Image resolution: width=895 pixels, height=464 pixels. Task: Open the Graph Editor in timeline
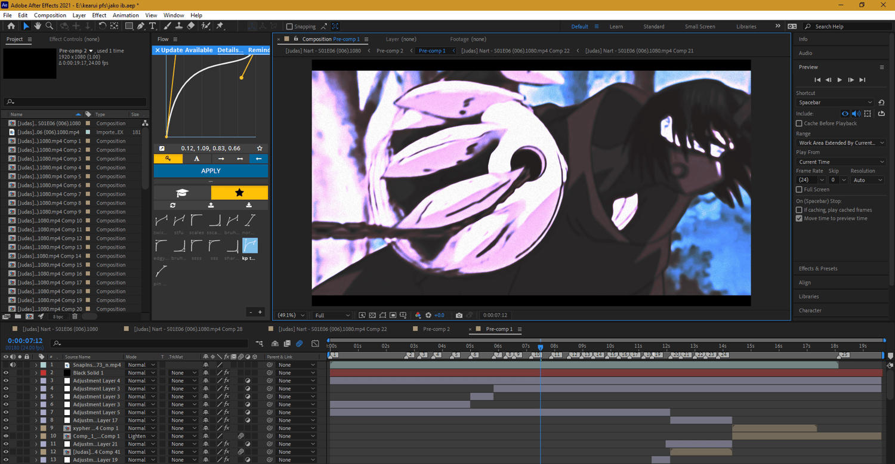coord(315,344)
